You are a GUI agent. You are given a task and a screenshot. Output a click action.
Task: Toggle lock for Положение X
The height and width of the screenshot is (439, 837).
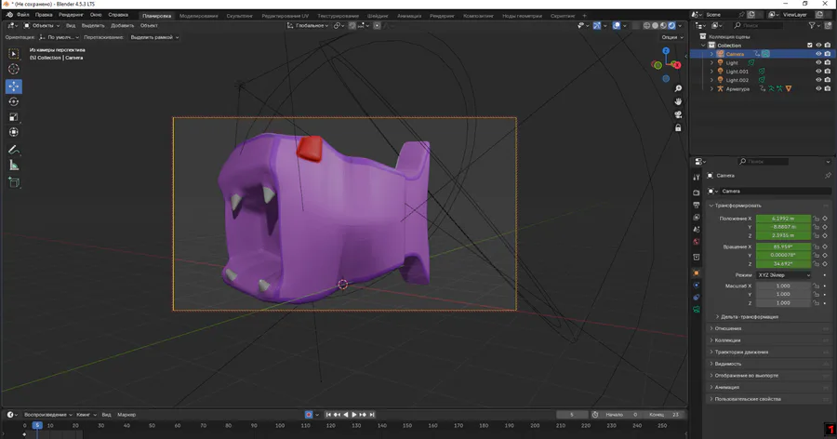pyautogui.click(x=816, y=219)
